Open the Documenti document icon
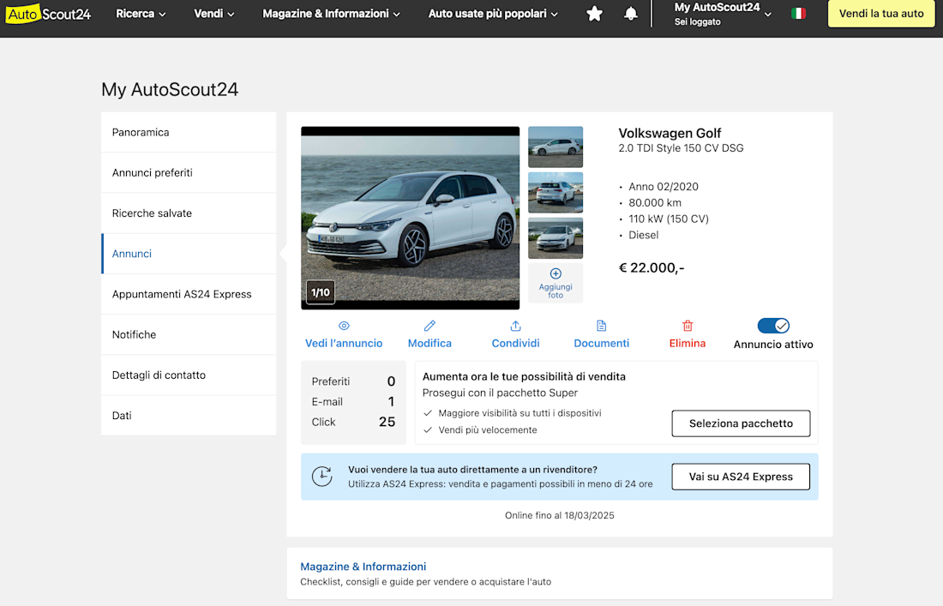The image size is (943, 606). click(601, 326)
